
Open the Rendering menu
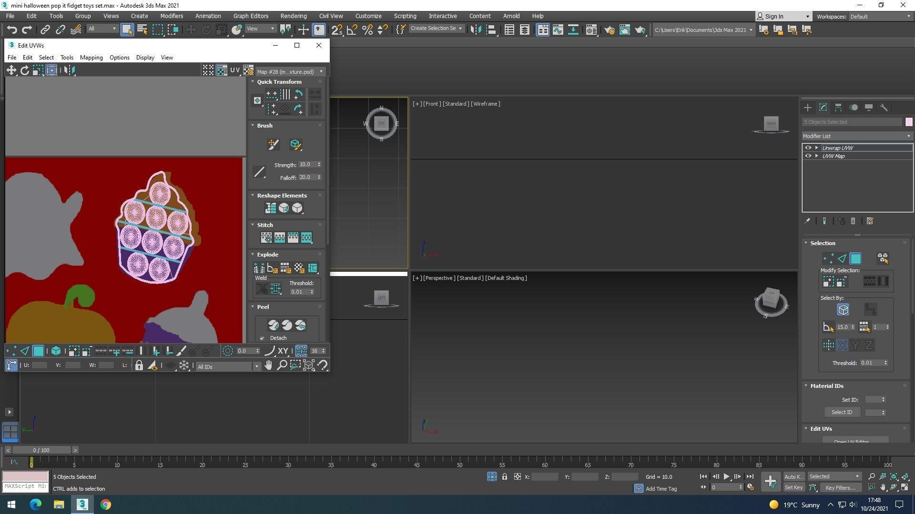(293, 16)
